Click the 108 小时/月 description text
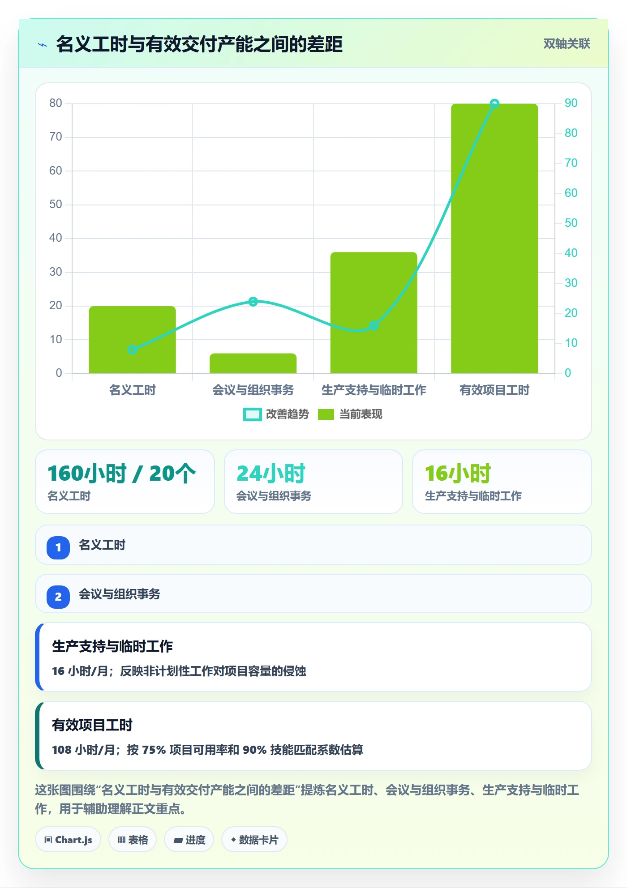Viewport: 627px width, 888px height. pos(208,750)
